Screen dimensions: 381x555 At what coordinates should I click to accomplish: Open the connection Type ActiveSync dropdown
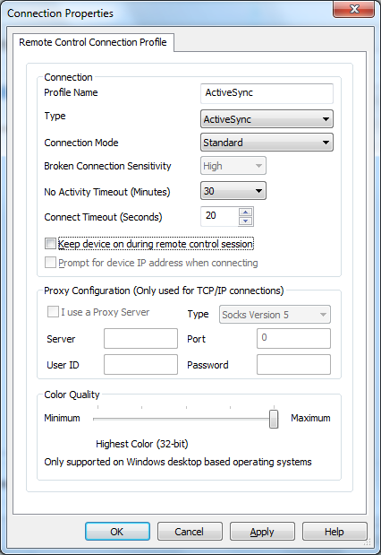(x=267, y=119)
